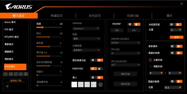Viewport: 187px width, 94px height.
Task: Click the 黑平衡 2.0 slider
Action: (49, 56)
